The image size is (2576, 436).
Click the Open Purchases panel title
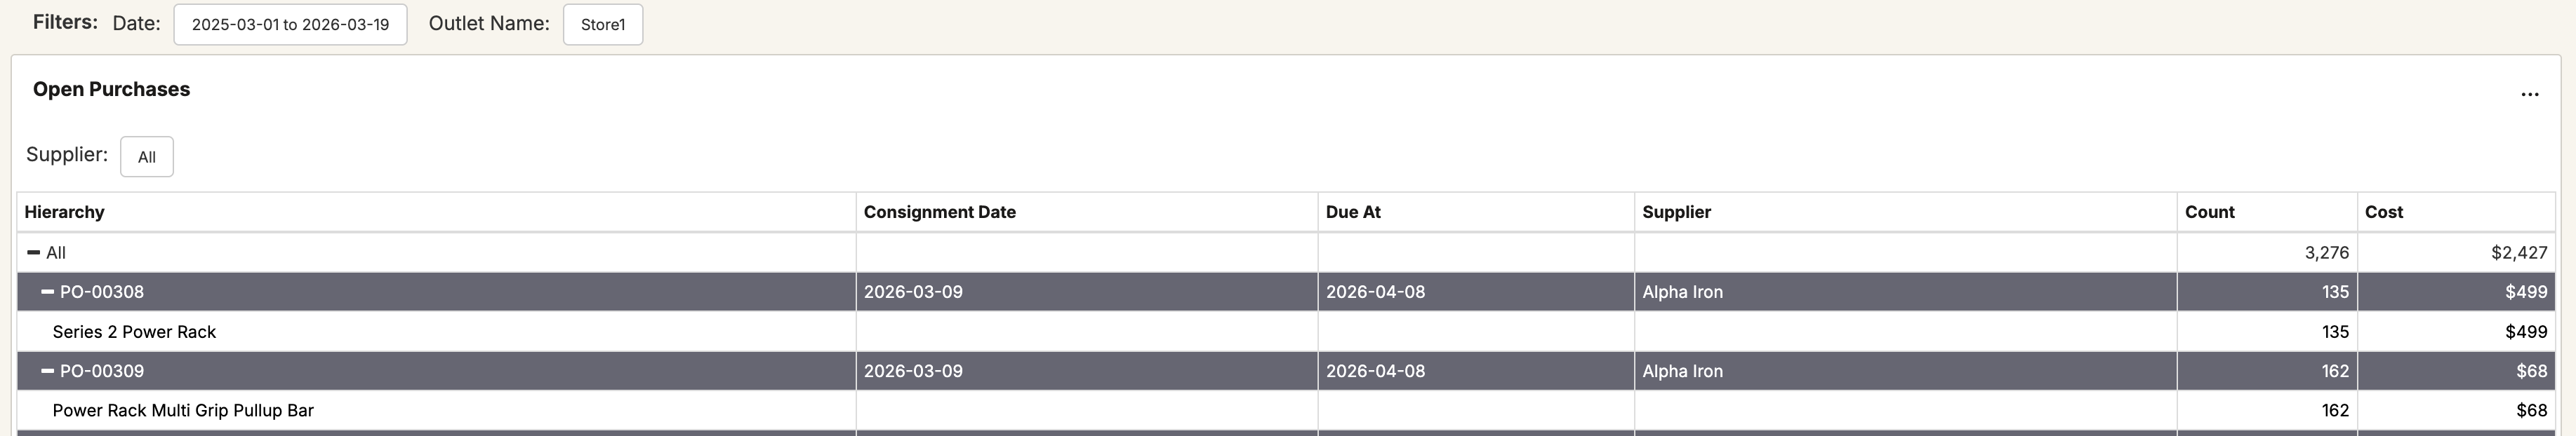click(x=111, y=90)
